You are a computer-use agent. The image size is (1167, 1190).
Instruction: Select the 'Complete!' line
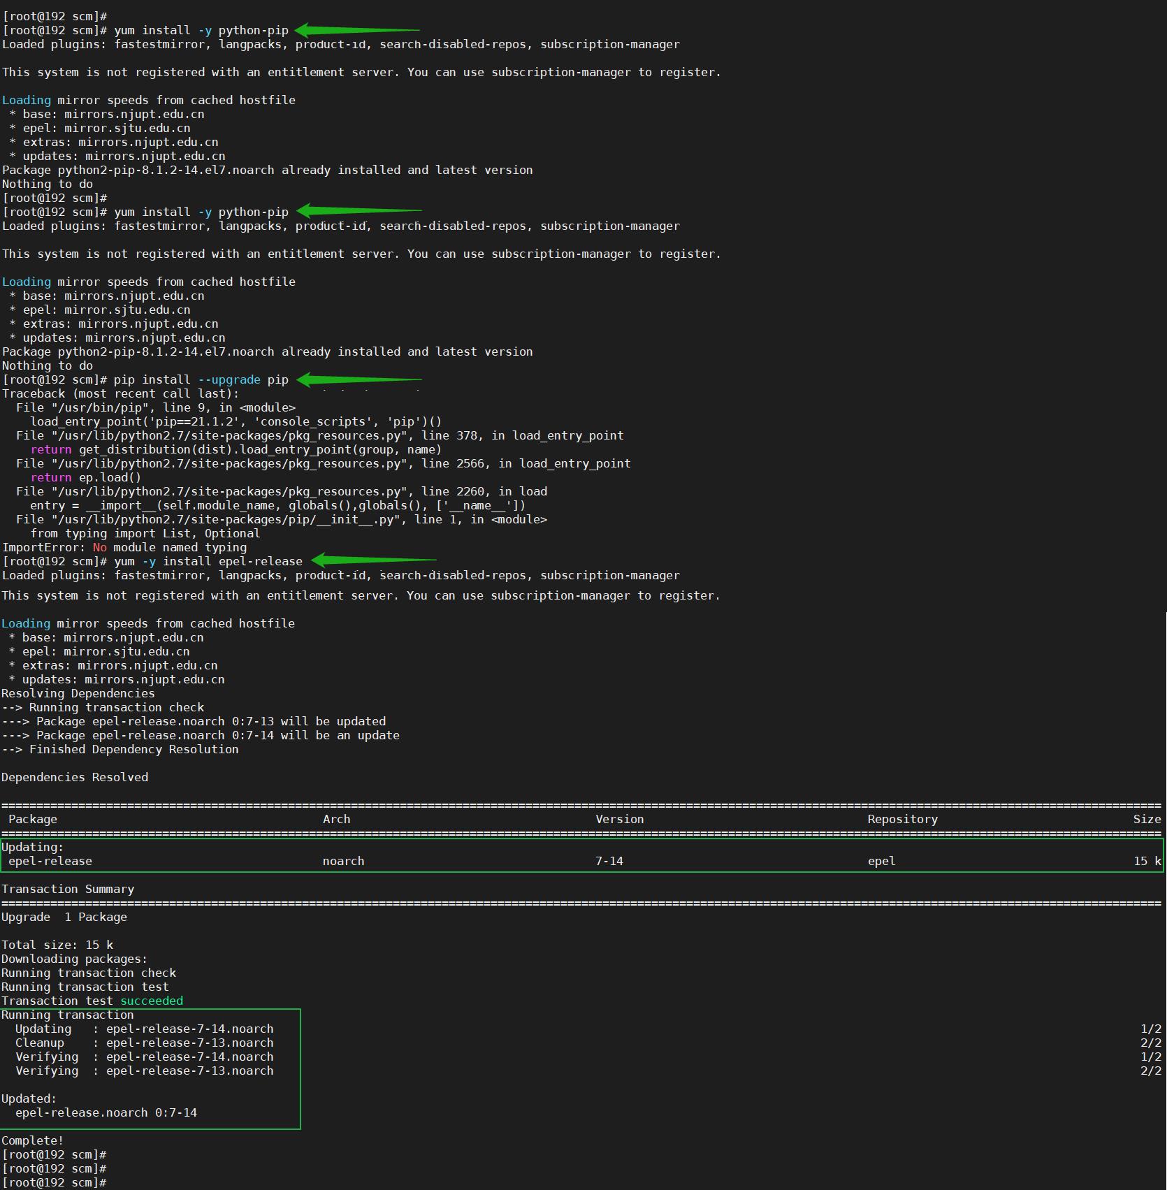(33, 1140)
